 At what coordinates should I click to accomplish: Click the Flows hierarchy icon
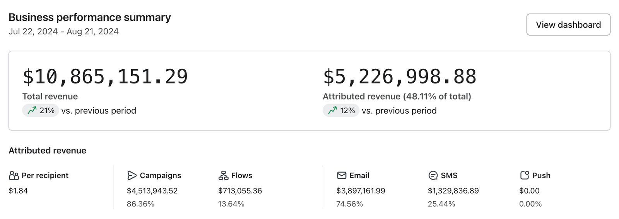coord(223,176)
